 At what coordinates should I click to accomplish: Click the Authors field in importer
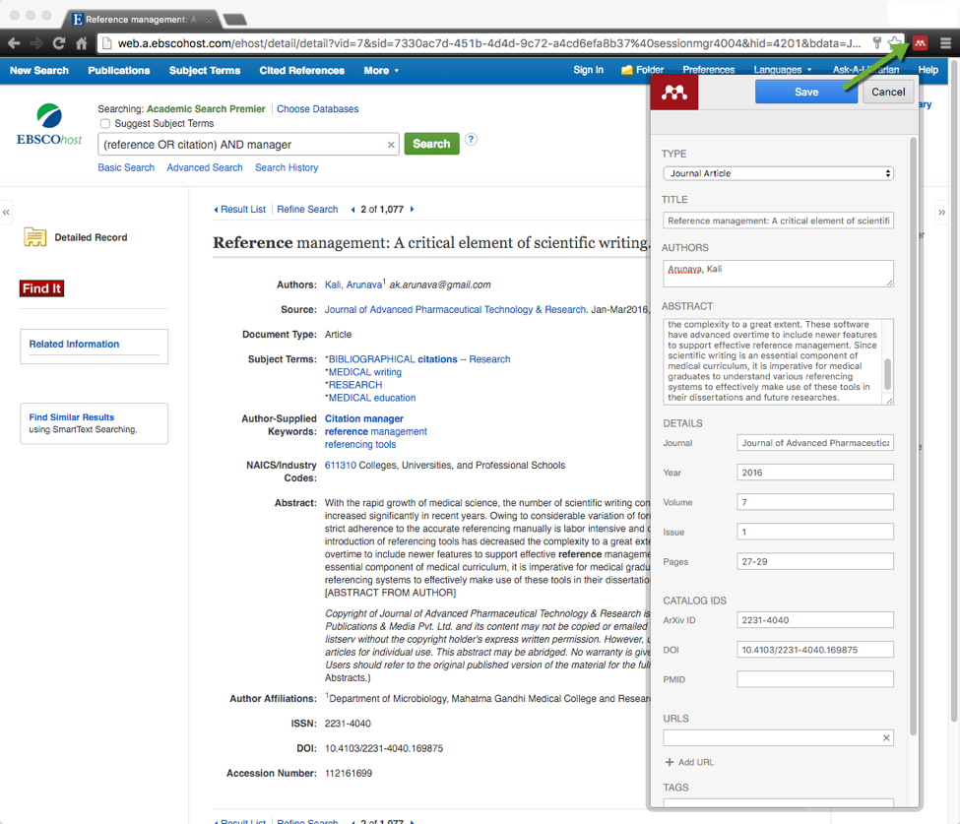(x=778, y=273)
